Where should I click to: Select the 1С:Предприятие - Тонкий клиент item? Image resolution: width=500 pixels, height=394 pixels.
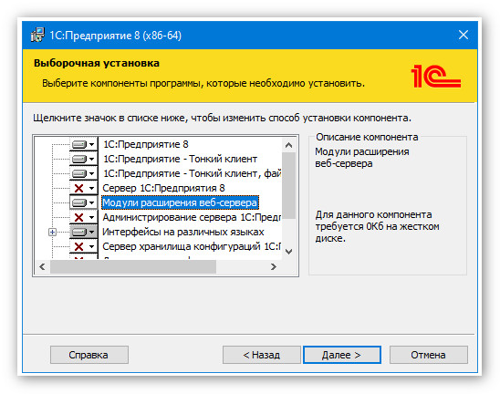point(180,159)
